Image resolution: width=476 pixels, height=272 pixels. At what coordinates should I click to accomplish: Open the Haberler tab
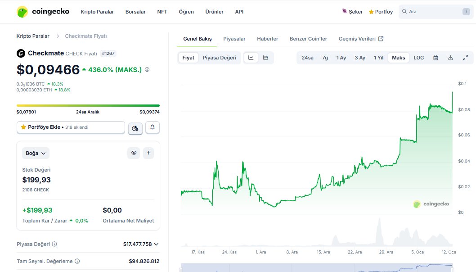coord(268,39)
